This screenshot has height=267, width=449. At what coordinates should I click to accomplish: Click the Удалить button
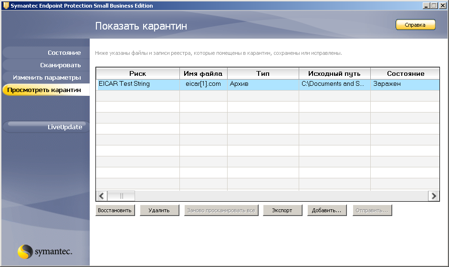(x=159, y=210)
